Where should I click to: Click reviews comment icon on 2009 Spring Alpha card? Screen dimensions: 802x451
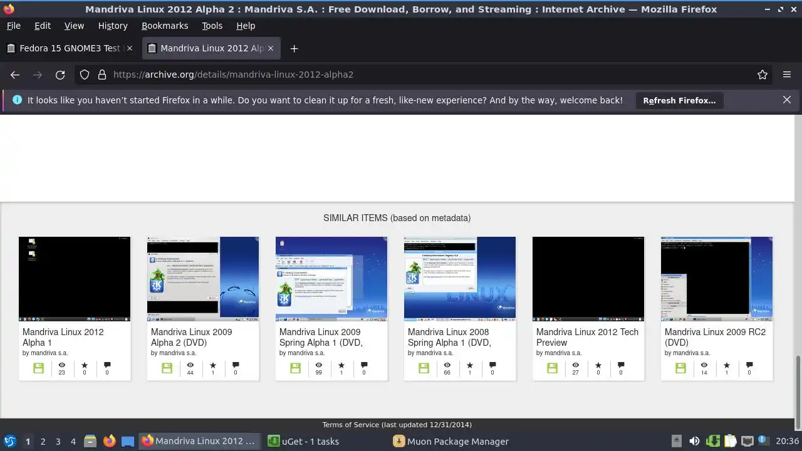click(364, 365)
